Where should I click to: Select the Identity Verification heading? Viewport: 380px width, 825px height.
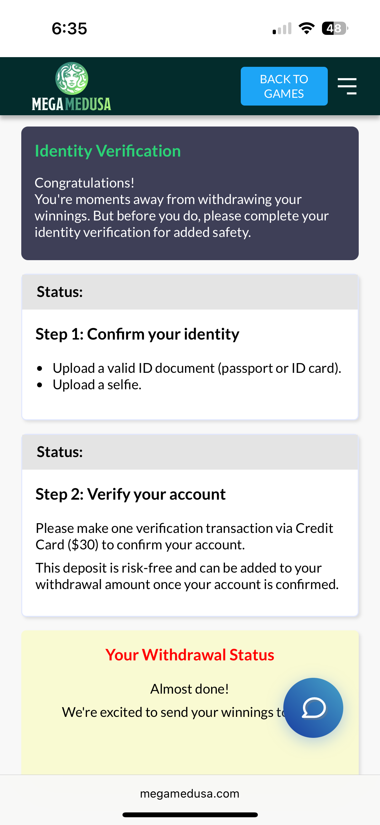pos(108,151)
